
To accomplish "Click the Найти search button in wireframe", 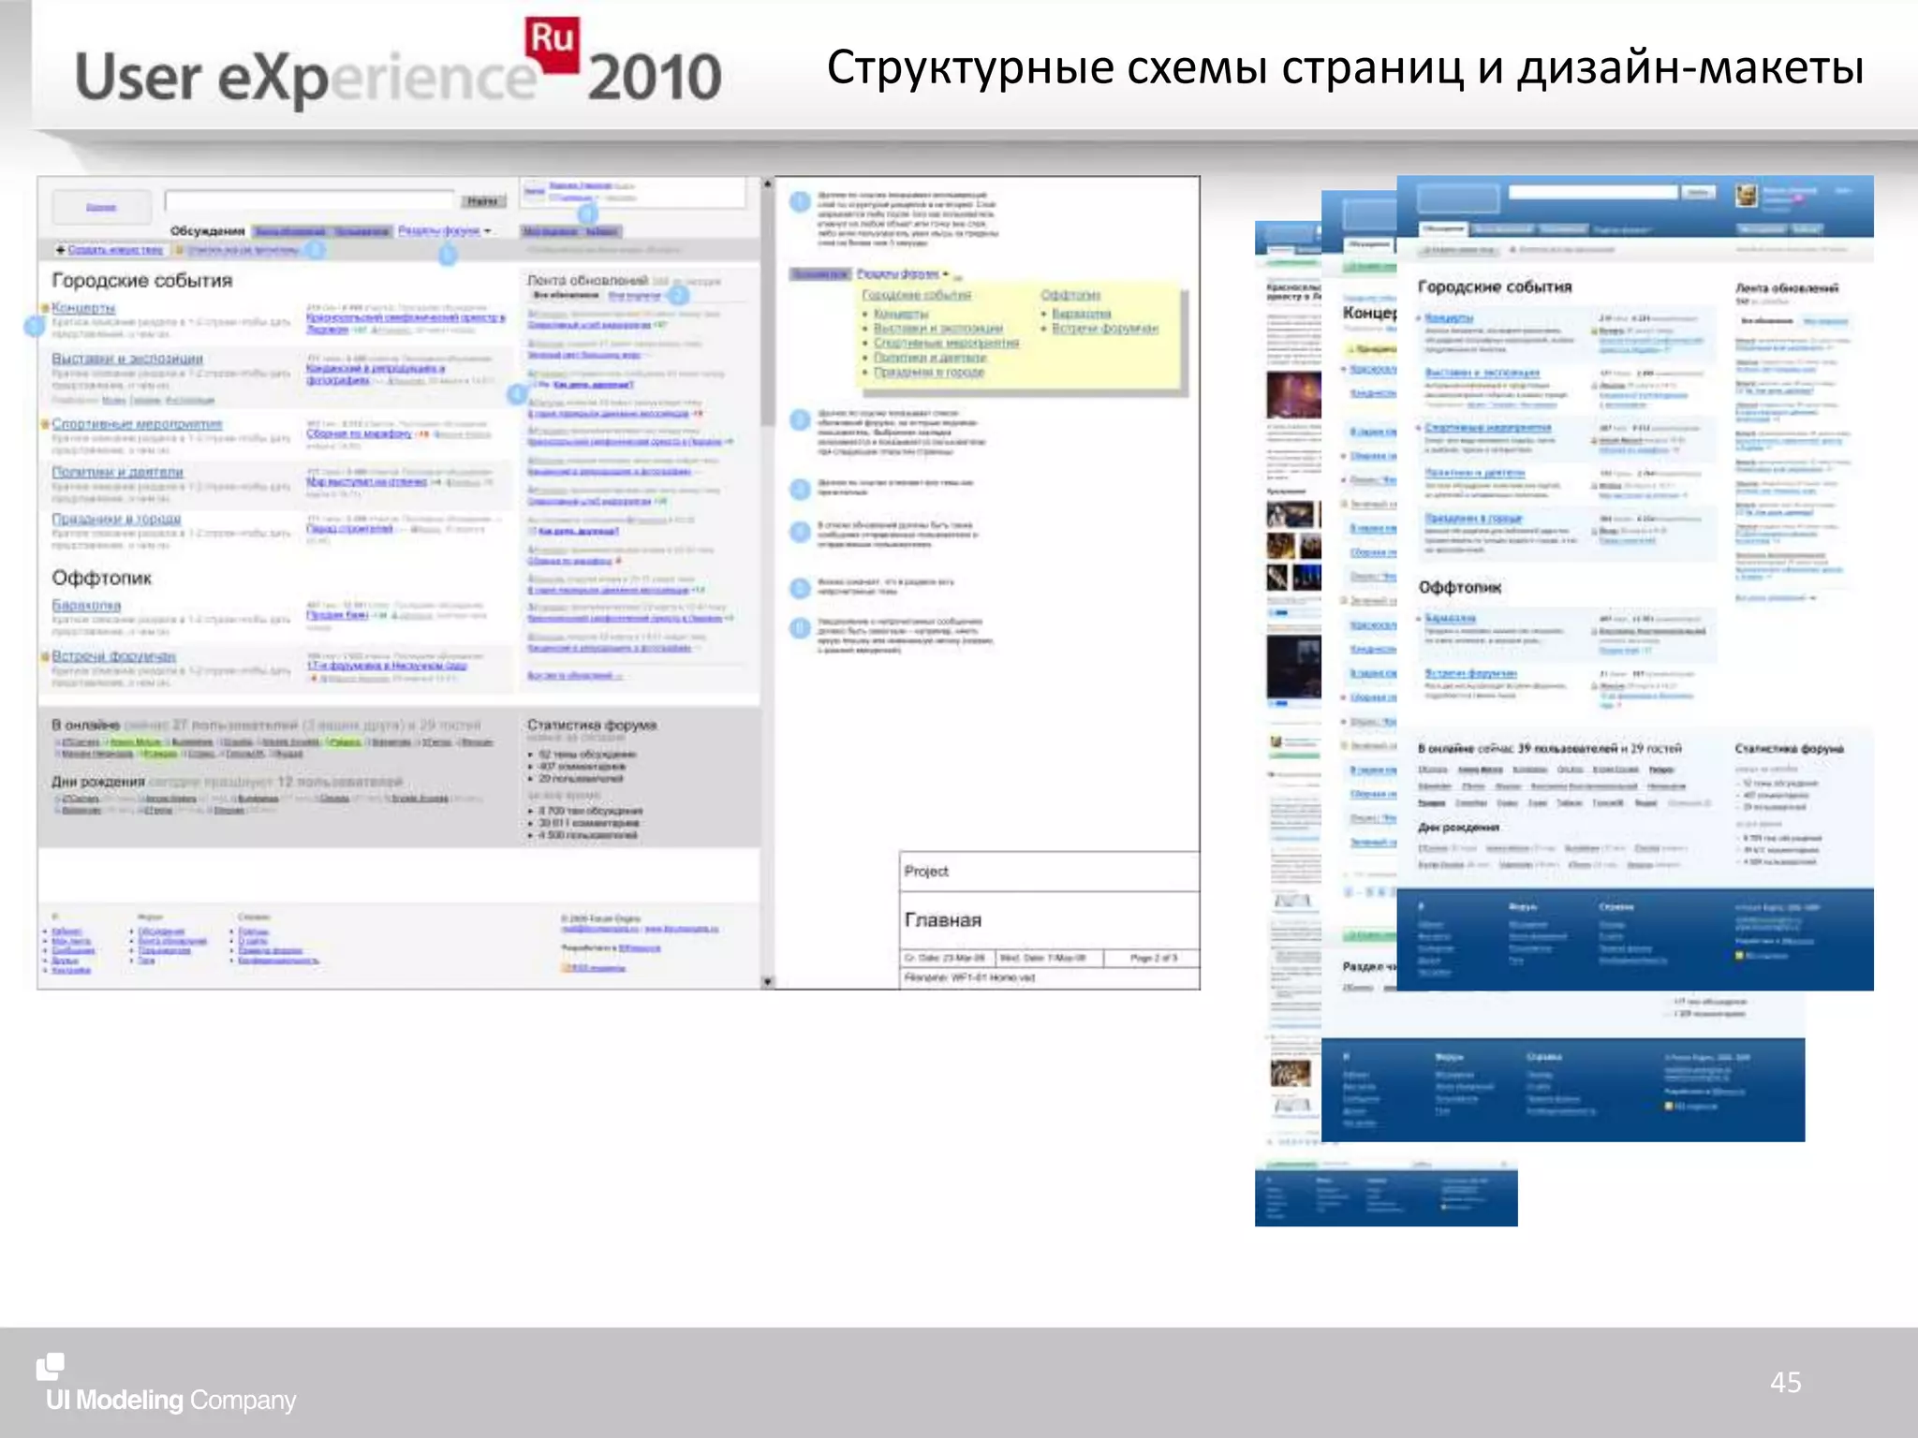I will pos(482,201).
